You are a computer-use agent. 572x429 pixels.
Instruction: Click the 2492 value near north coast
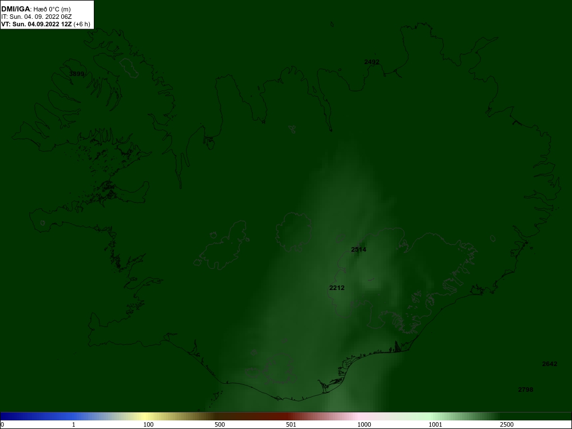point(372,62)
